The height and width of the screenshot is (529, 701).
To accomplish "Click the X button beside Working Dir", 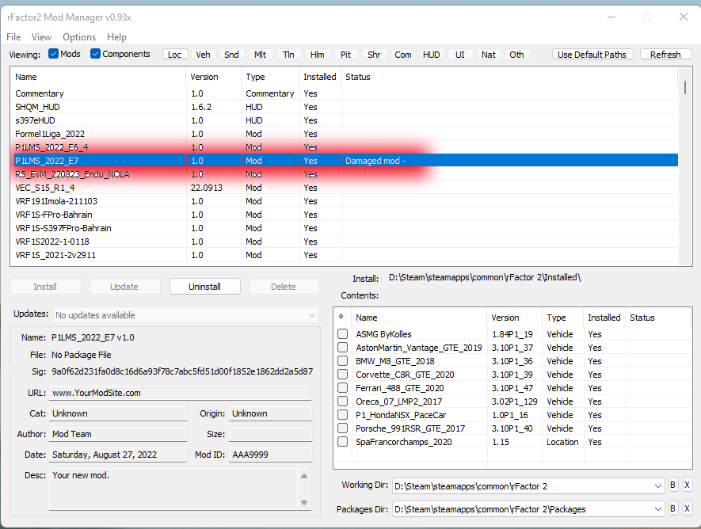I will pos(687,485).
